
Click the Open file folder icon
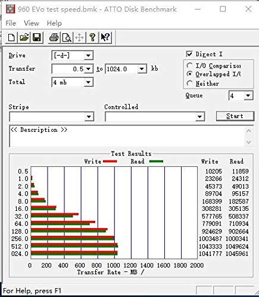point(24,37)
